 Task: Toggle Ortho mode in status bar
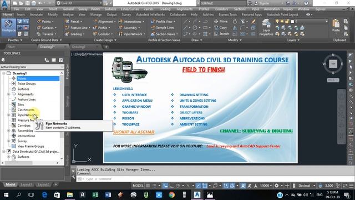point(171,186)
